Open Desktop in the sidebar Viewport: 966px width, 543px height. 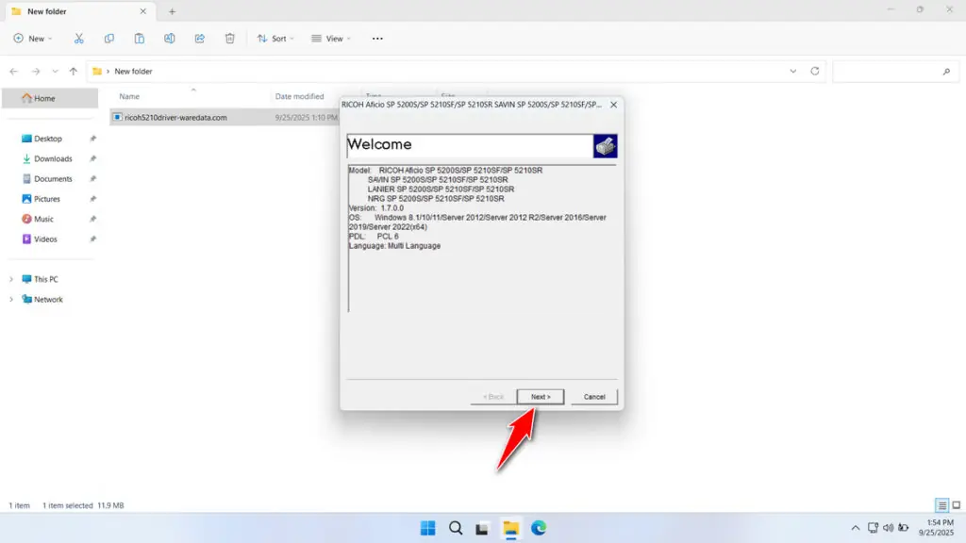click(x=48, y=139)
